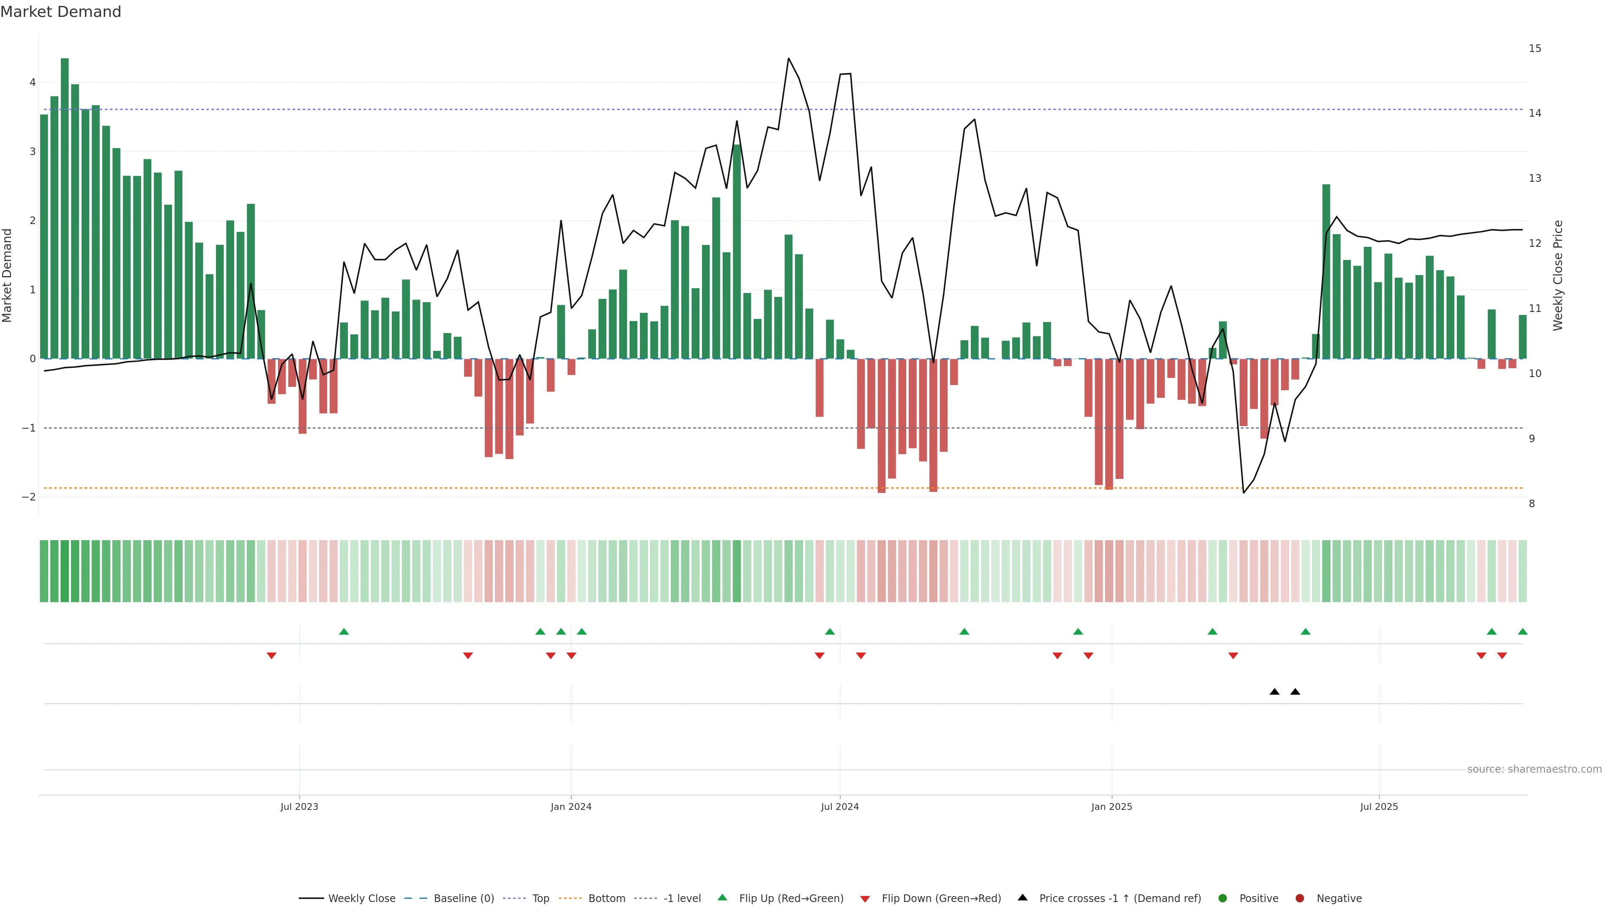Open the source: sharemaestro.com link

pyautogui.click(x=1534, y=769)
